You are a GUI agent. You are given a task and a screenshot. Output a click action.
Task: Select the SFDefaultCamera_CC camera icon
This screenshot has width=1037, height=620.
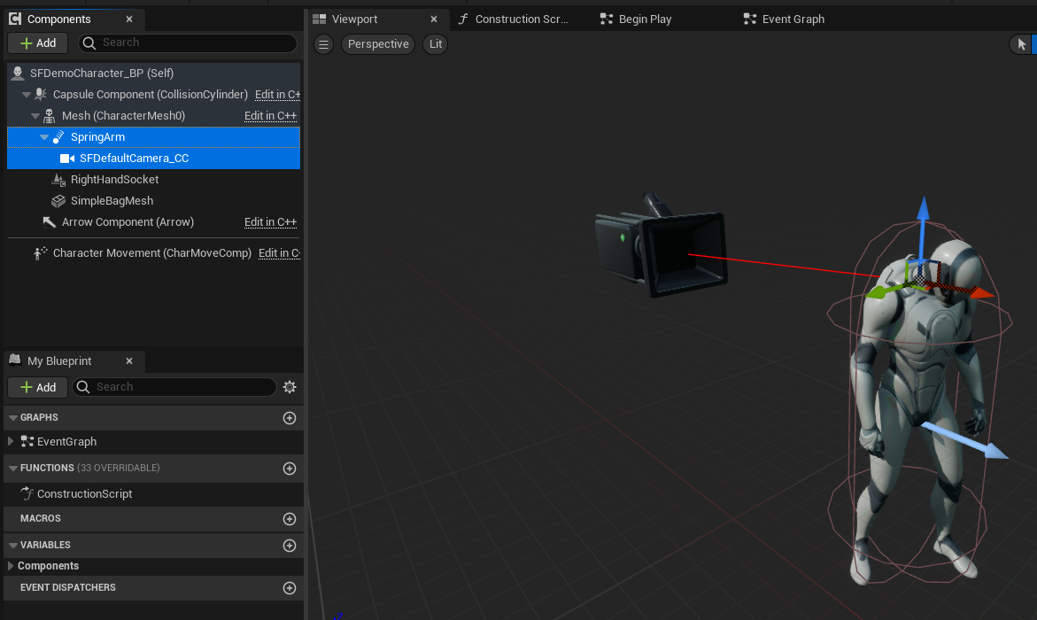pos(67,159)
